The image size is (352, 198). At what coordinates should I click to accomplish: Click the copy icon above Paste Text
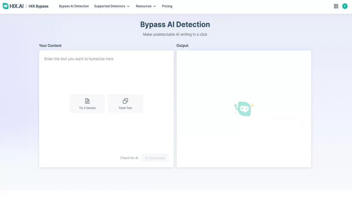click(125, 100)
